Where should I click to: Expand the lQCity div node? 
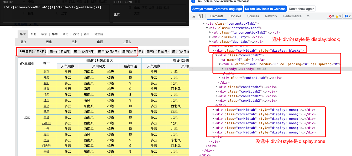[x=210, y=37]
